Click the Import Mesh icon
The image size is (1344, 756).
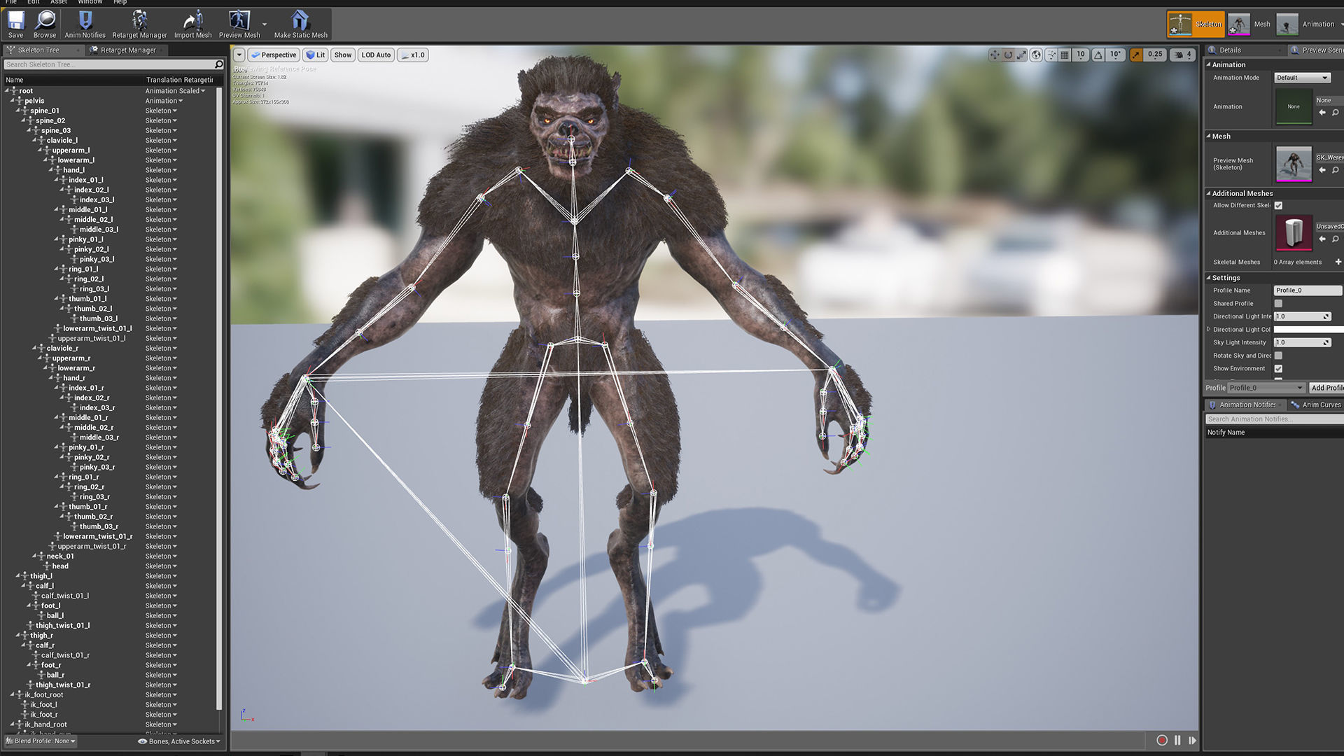(192, 24)
